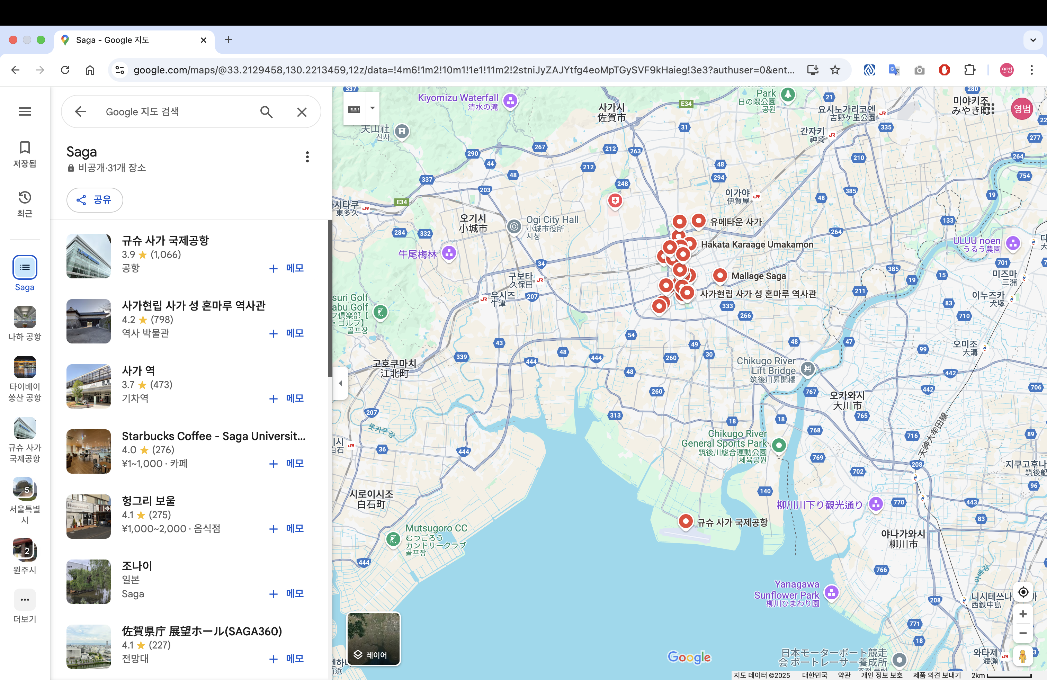This screenshot has height=680, width=1047.
Task: Toggle the 2km map scale bar units
Action: coord(1001,675)
